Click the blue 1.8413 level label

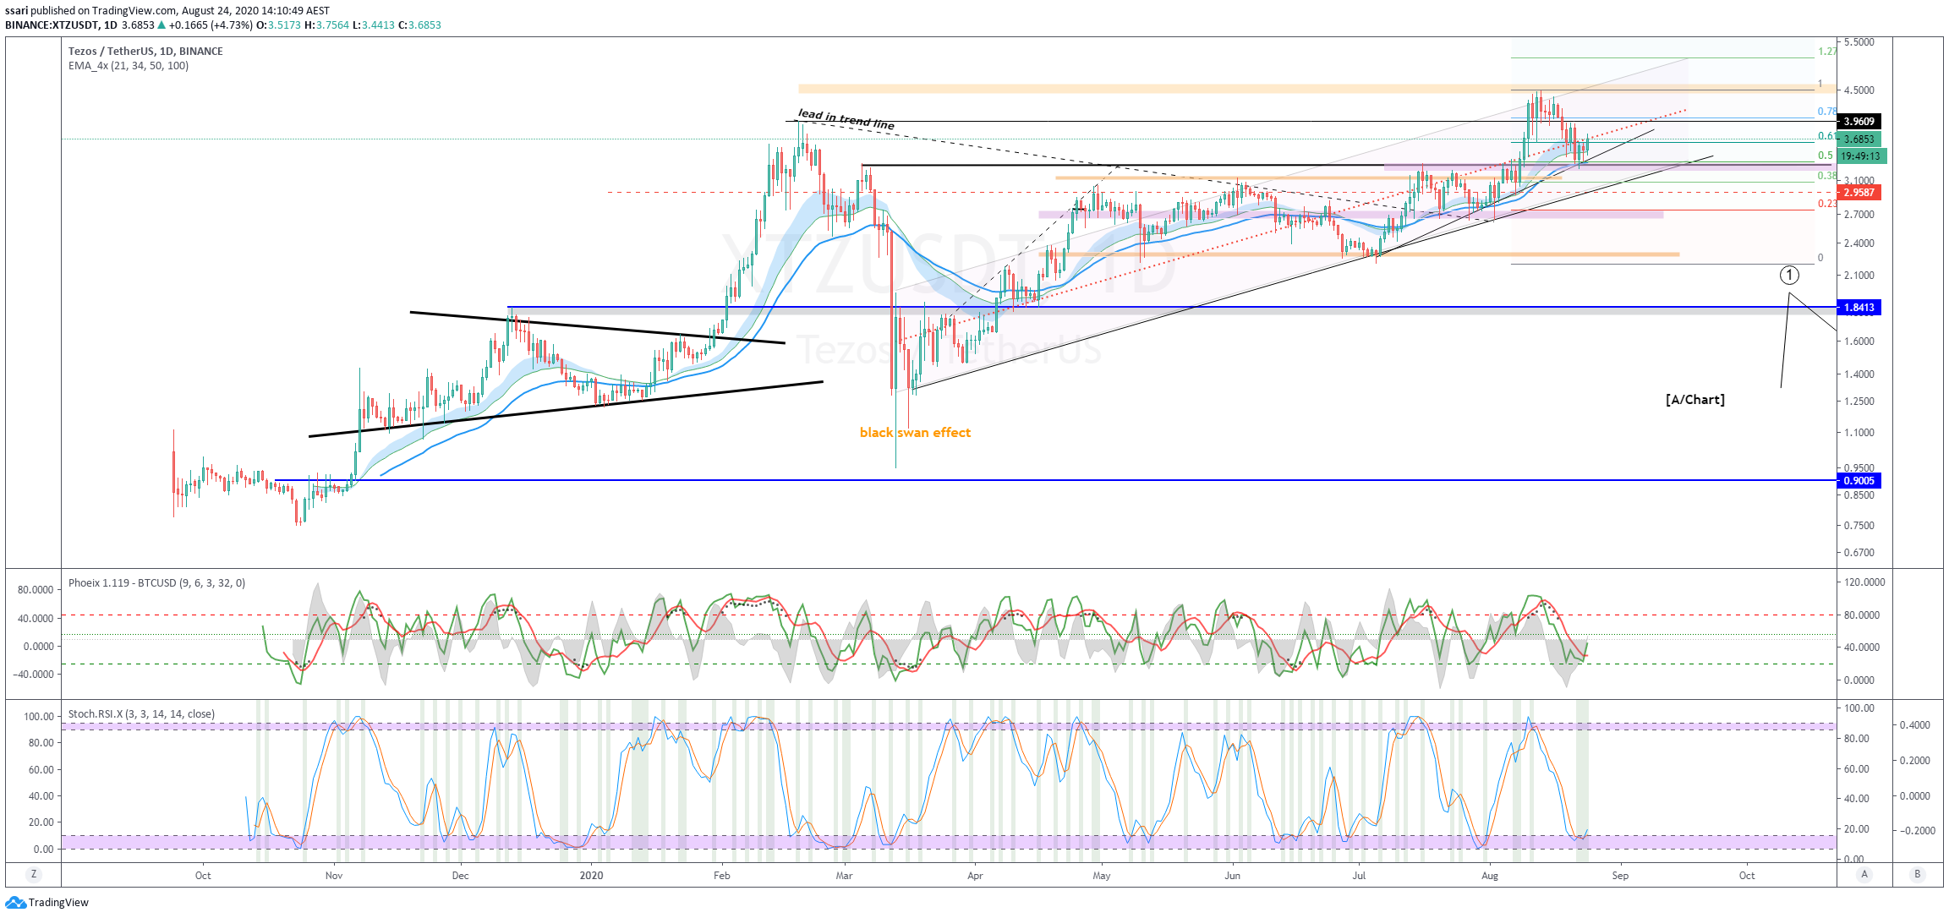1859,308
